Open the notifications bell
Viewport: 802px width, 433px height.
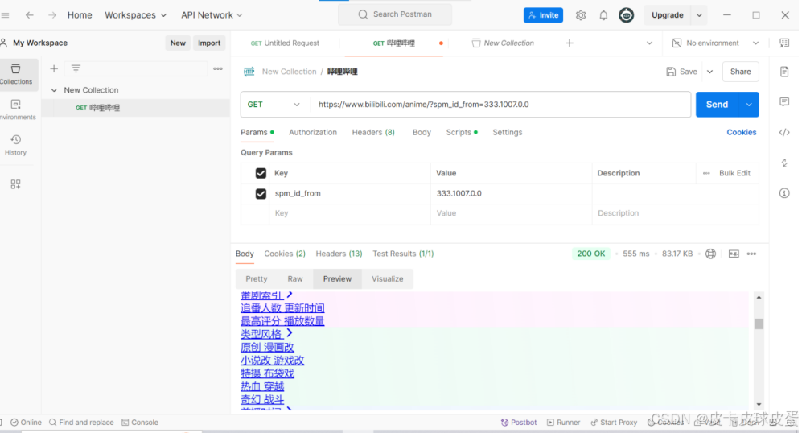click(x=603, y=15)
